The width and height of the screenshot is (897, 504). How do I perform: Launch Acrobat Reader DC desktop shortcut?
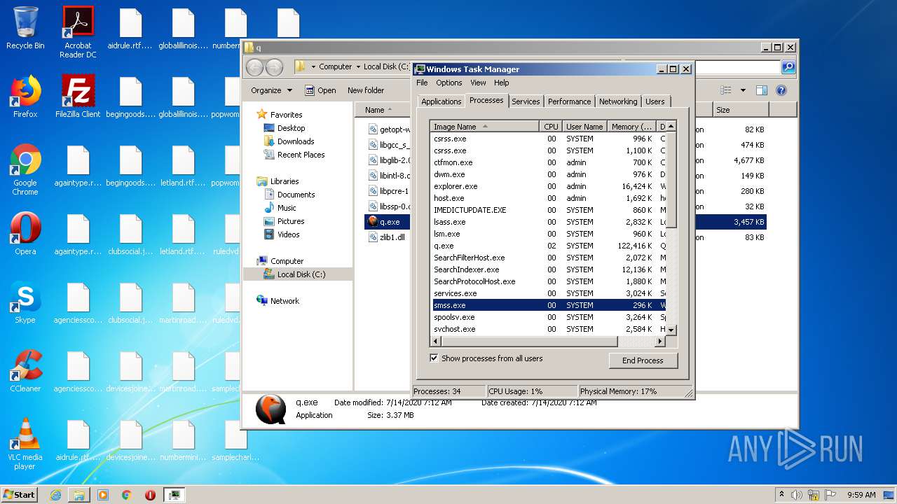78,31
